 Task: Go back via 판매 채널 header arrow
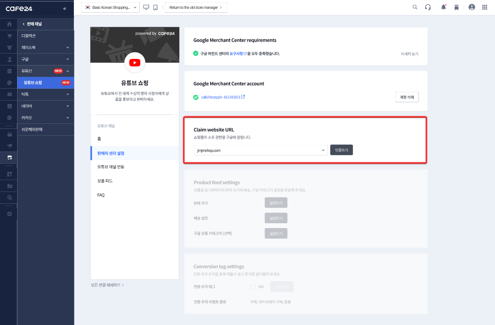[23, 24]
